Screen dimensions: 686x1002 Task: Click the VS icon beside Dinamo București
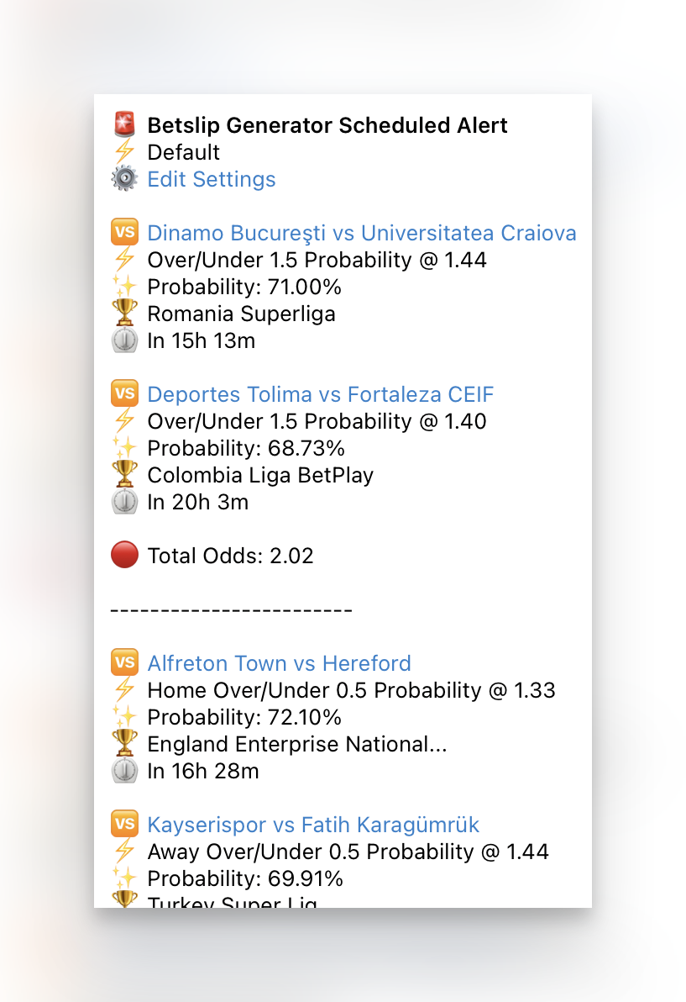(124, 233)
